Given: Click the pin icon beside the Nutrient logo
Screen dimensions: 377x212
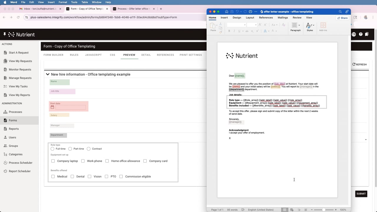Looking at the screenshot, I should point(4,34).
